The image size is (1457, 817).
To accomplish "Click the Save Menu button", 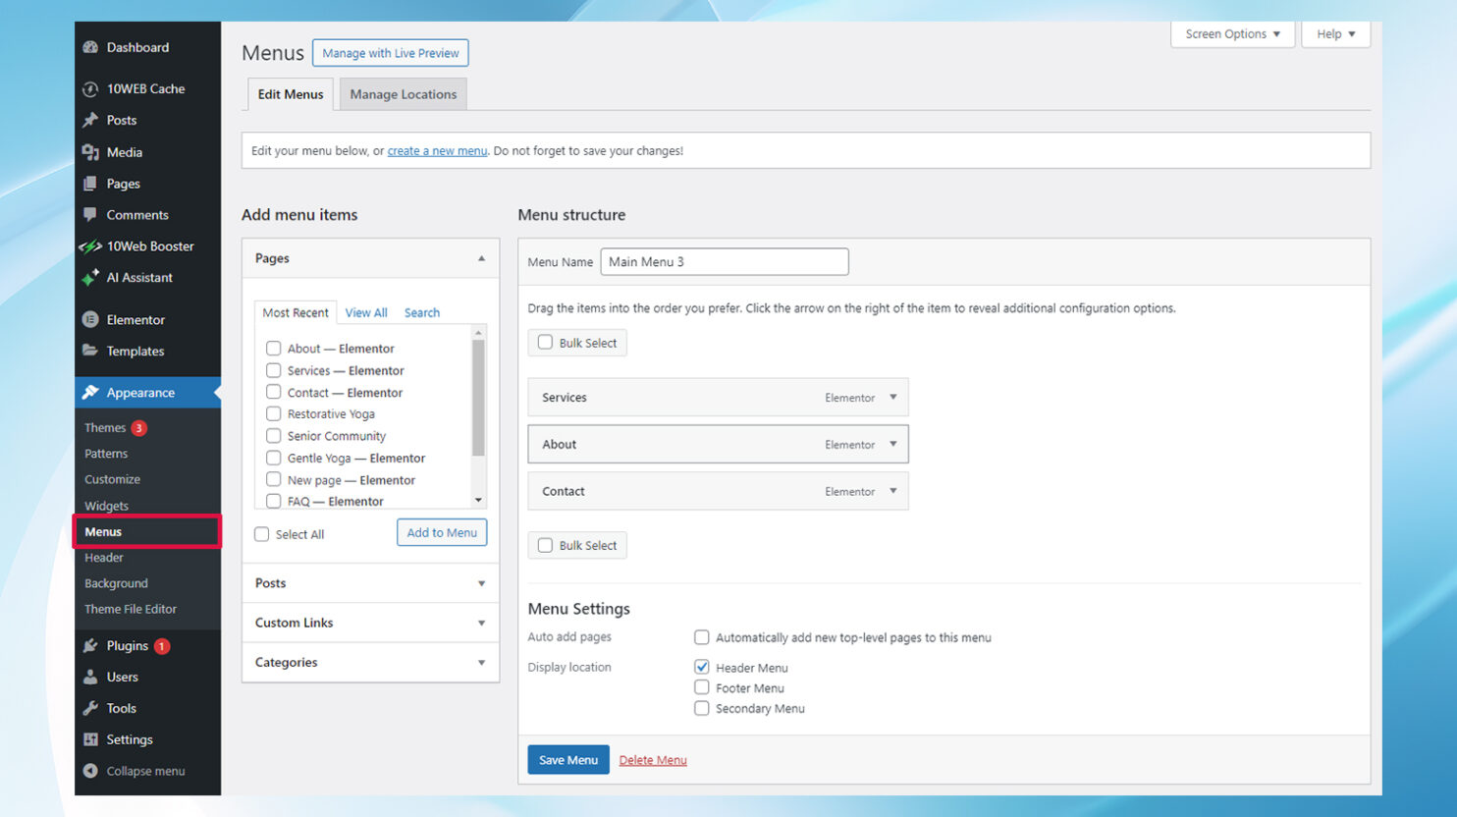I will (567, 759).
